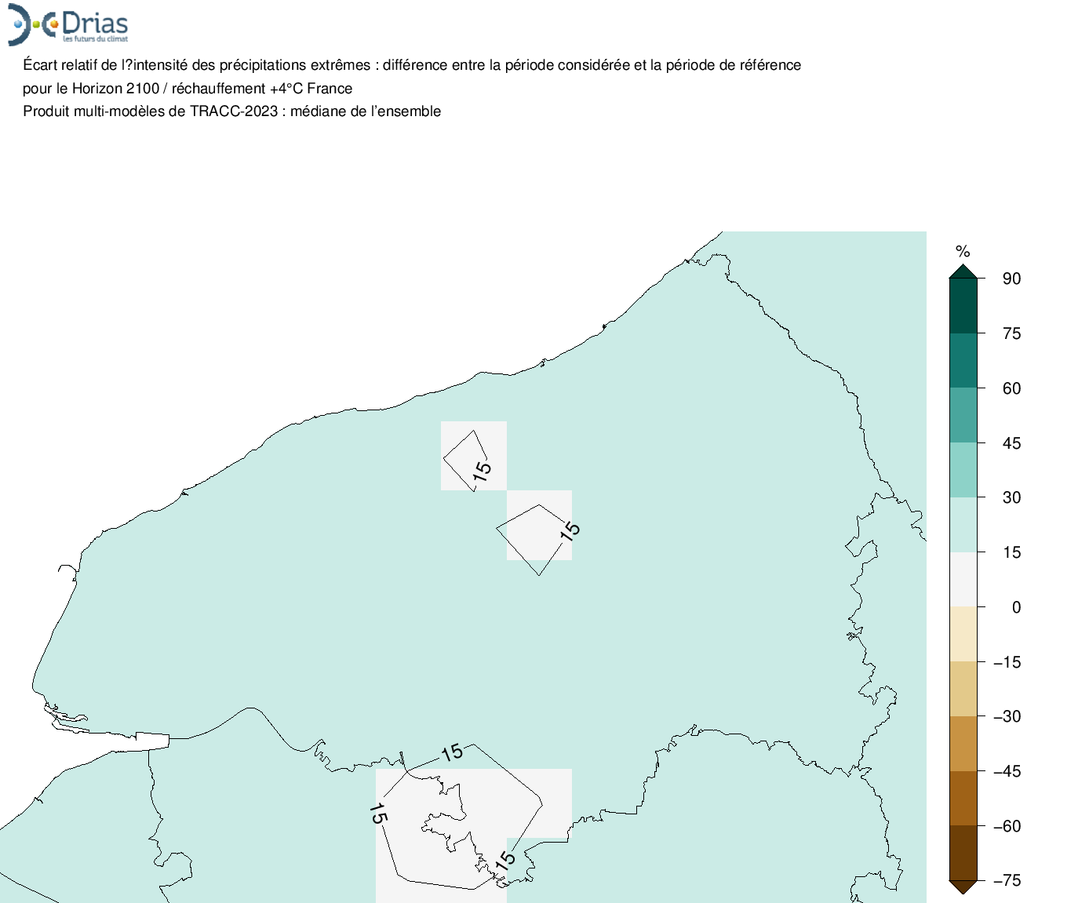Image resolution: width=1089 pixels, height=903 pixels.
Task: Pick the −15–0 cream legend swatch
Action: pos(963,634)
